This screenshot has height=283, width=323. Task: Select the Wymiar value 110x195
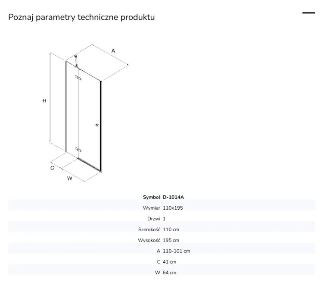pos(173,208)
